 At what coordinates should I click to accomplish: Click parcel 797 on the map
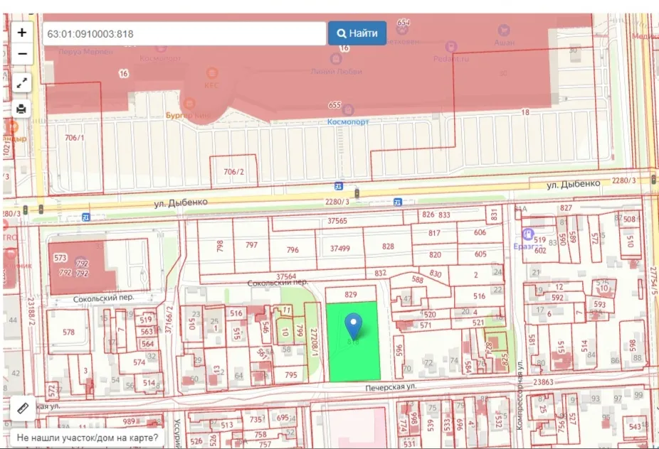[251, 246]
